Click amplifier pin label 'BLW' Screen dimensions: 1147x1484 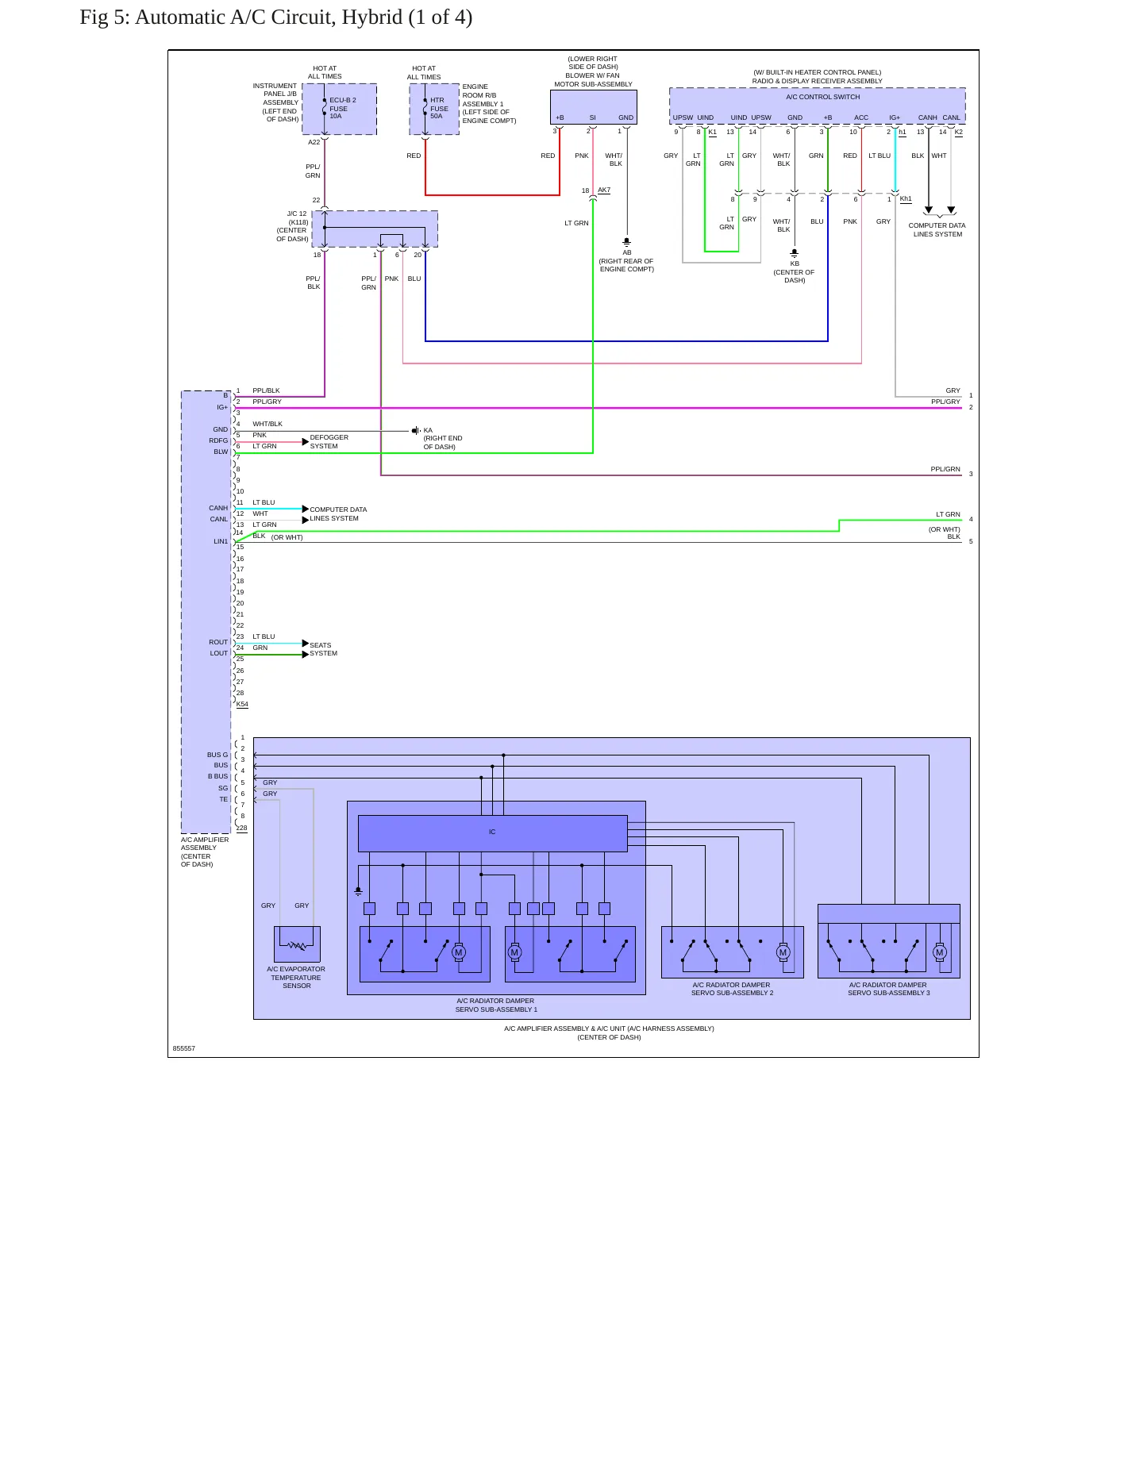click(221, 452)
